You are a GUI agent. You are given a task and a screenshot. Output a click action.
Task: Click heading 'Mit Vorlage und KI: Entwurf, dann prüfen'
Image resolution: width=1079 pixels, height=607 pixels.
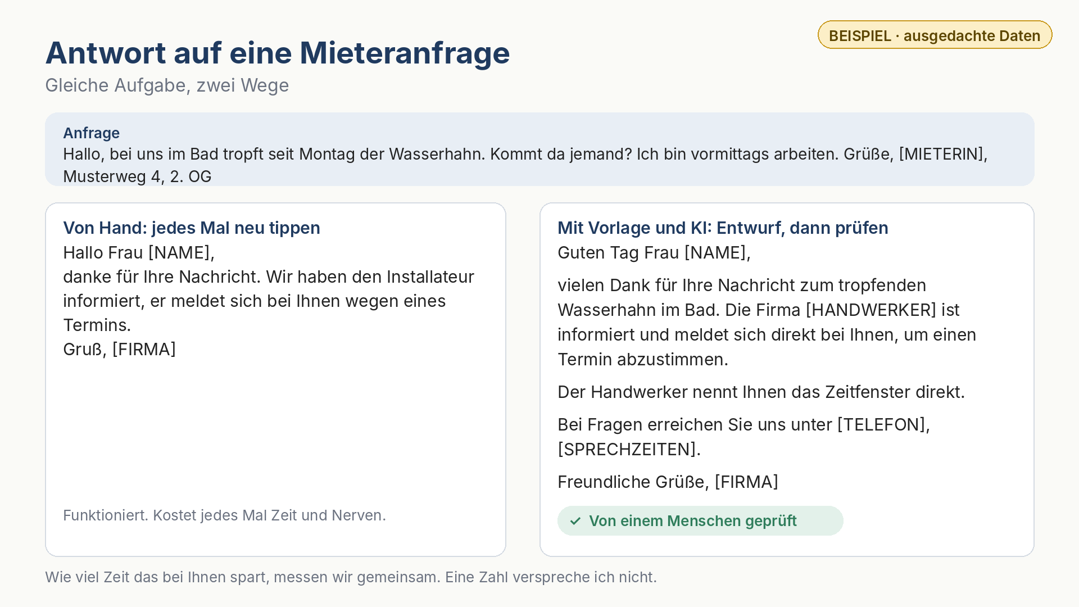[723, 228]
